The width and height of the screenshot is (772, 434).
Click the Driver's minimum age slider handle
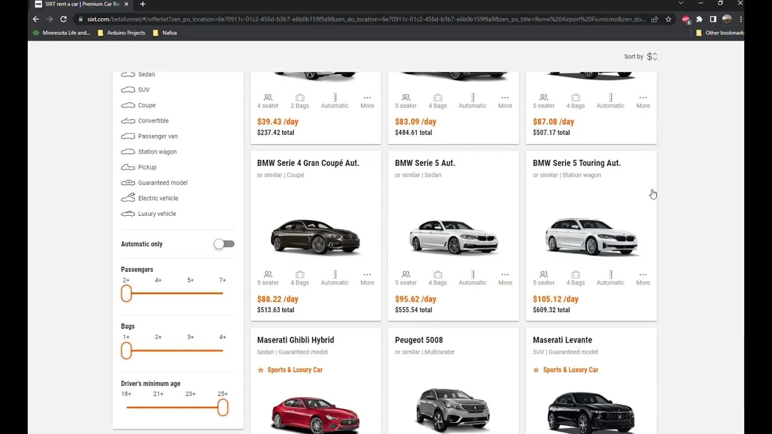[x=223, y=407]
